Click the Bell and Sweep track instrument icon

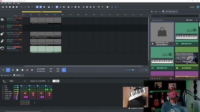[x=2, y=19]
